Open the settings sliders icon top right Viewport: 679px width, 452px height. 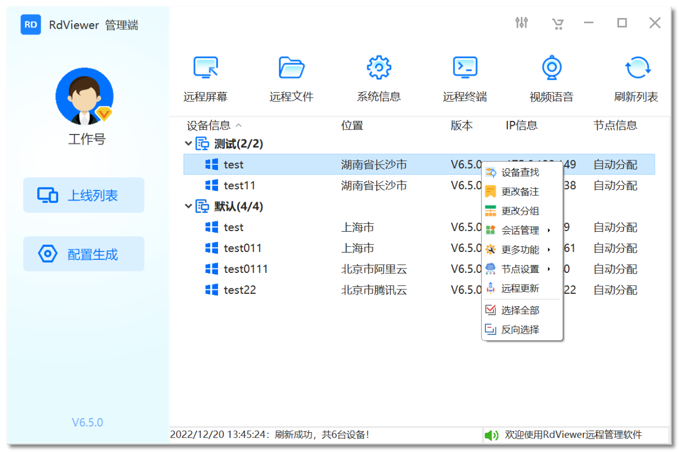point(521,23)
